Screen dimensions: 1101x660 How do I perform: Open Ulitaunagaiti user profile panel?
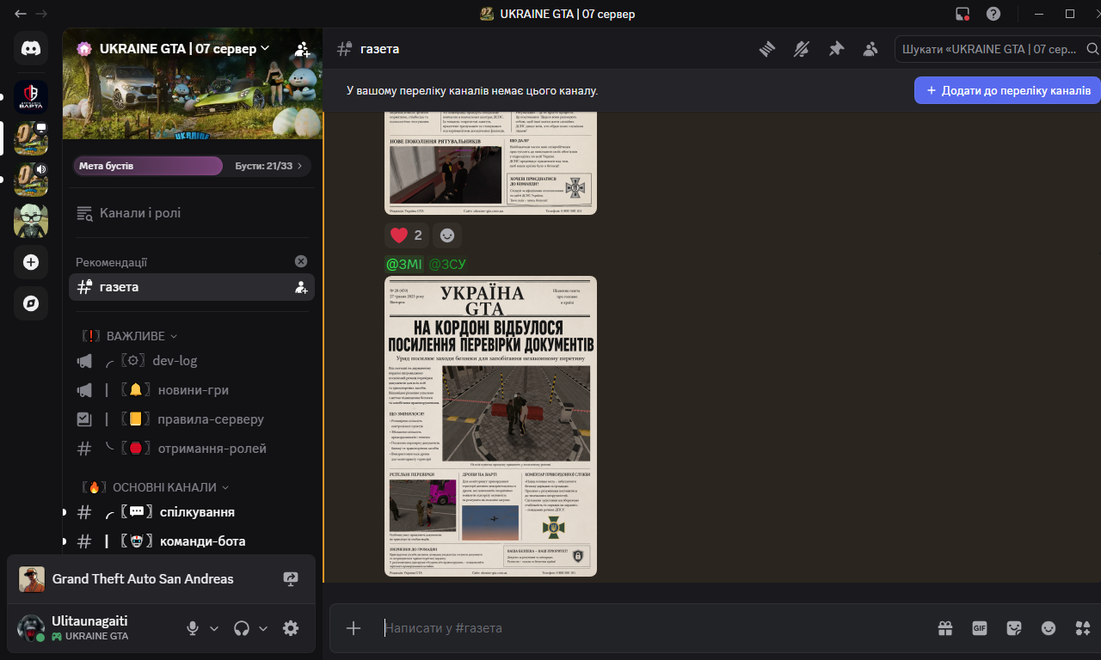point(95,628)
